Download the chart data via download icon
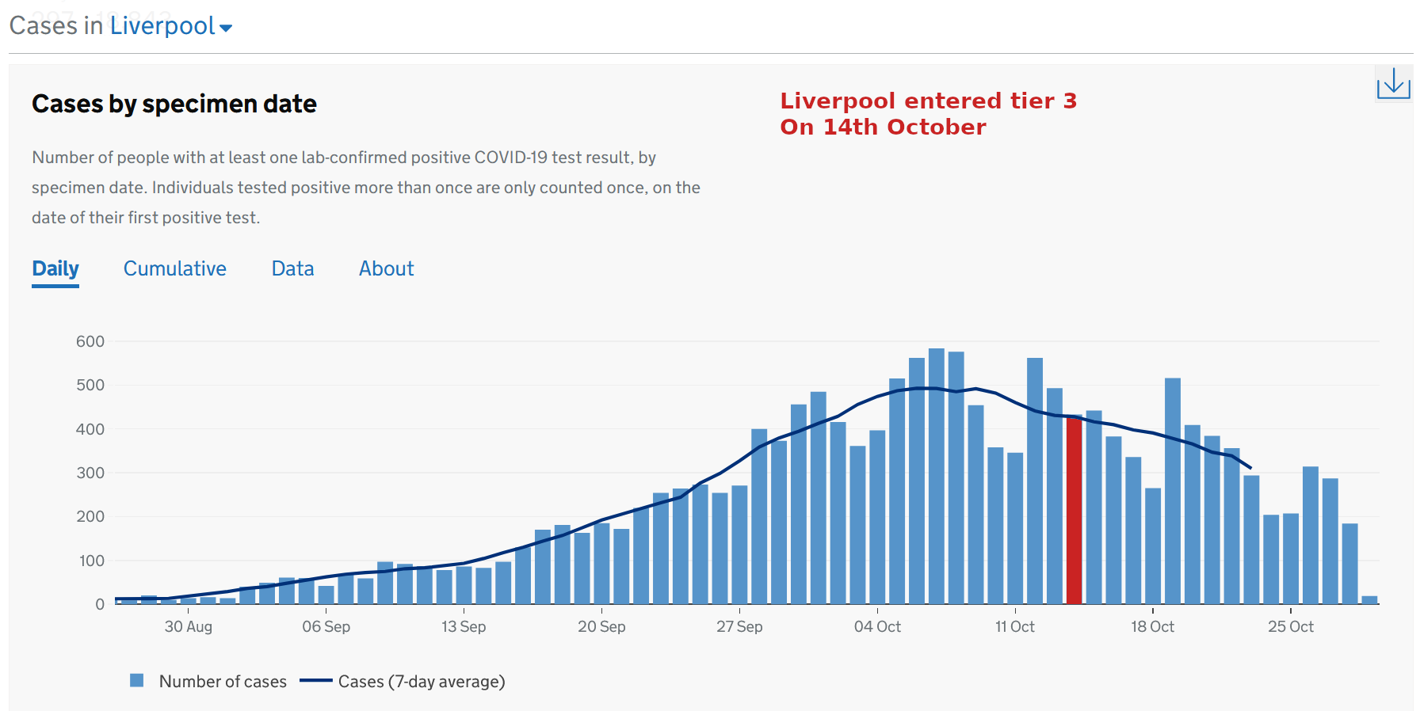Viewport: 1420px width, 711px height. [x=1393, y=83]
